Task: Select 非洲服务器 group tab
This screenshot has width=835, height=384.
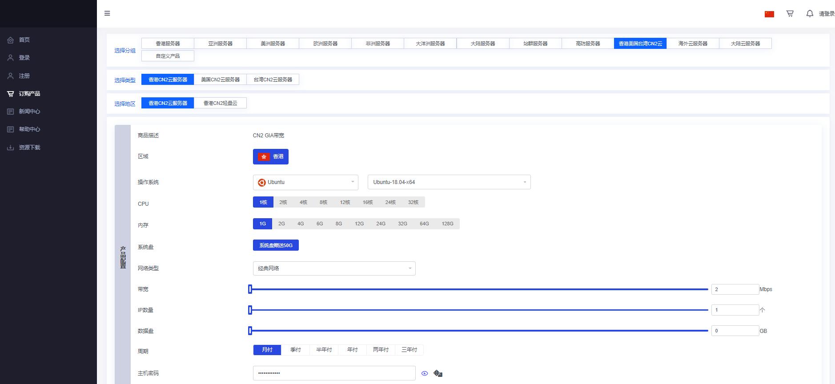Action: point(377,44)
